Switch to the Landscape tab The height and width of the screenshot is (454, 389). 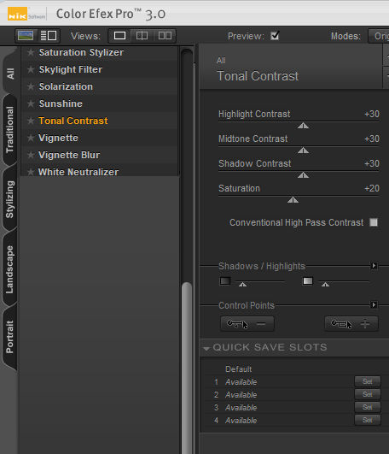point(9,269)
